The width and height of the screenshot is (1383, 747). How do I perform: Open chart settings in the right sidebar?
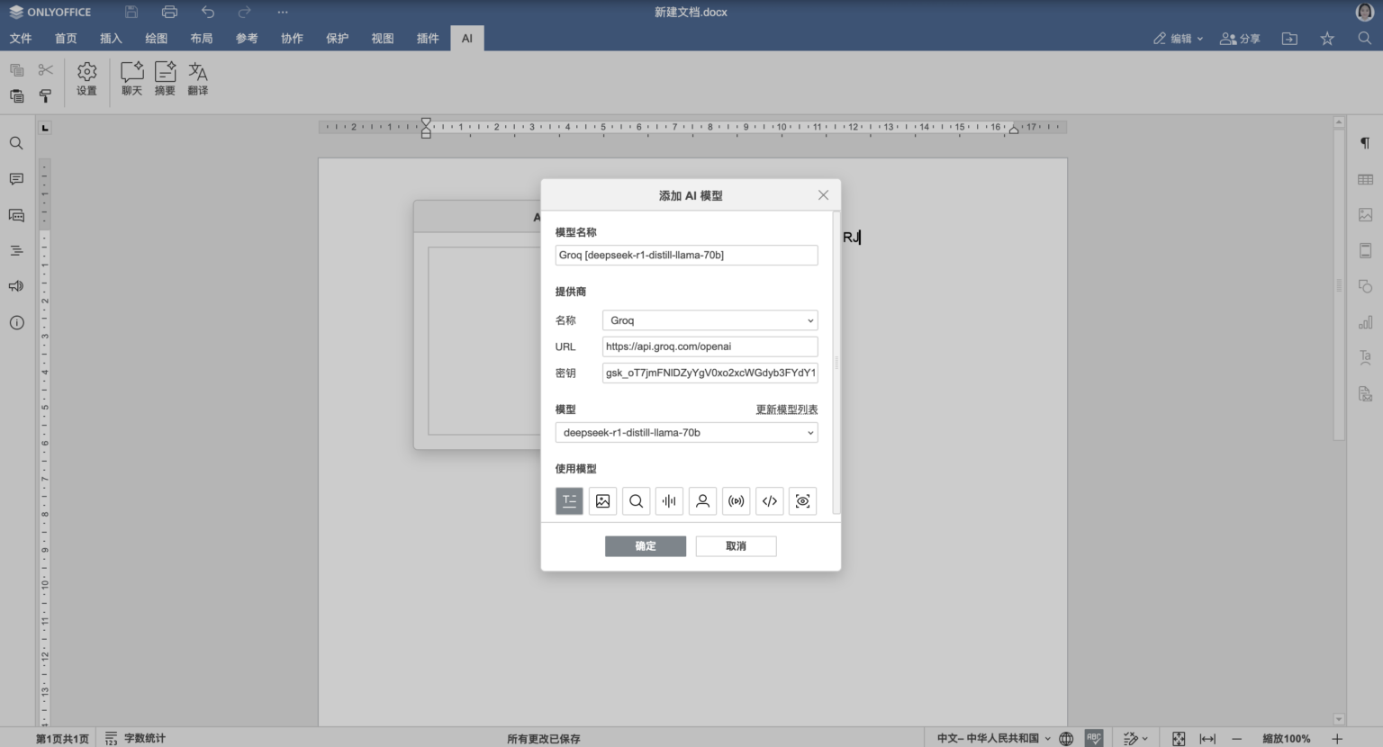(1364, 321)
